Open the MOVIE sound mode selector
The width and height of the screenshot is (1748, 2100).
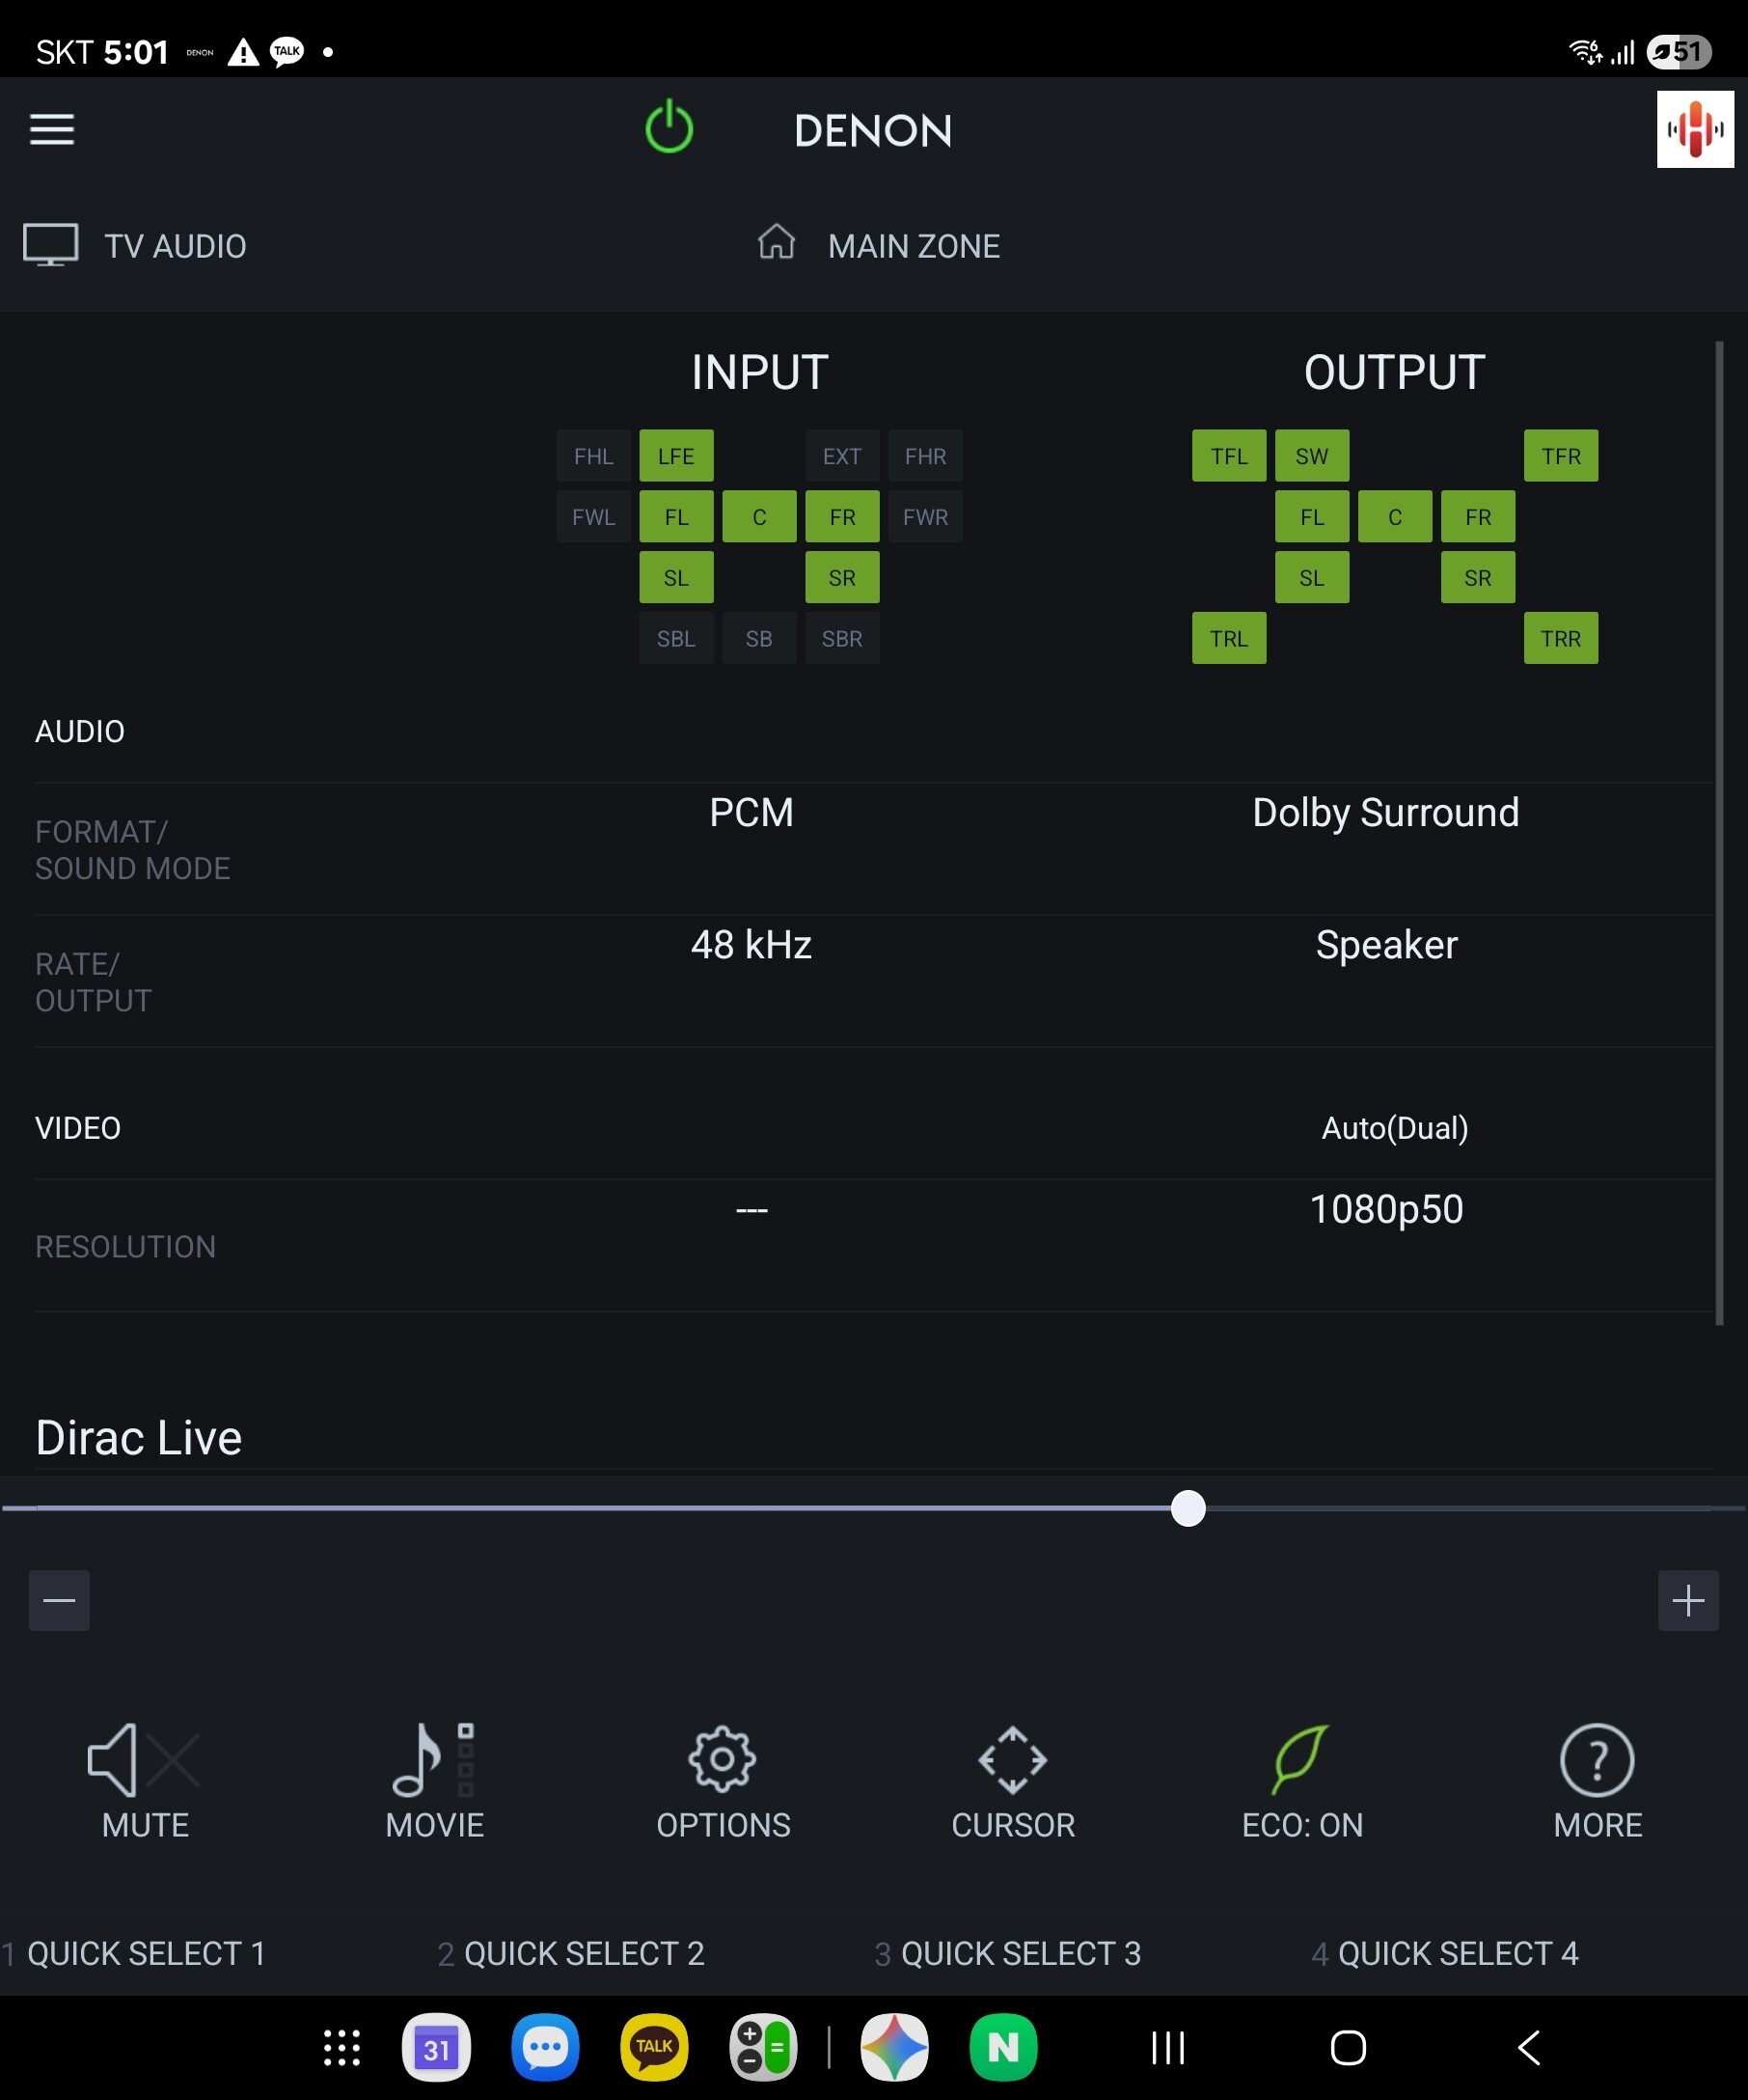pos(435,1781)
